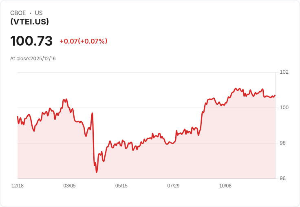Pick the 07/29 date on x-axis
300x207 pixels.
173,186
